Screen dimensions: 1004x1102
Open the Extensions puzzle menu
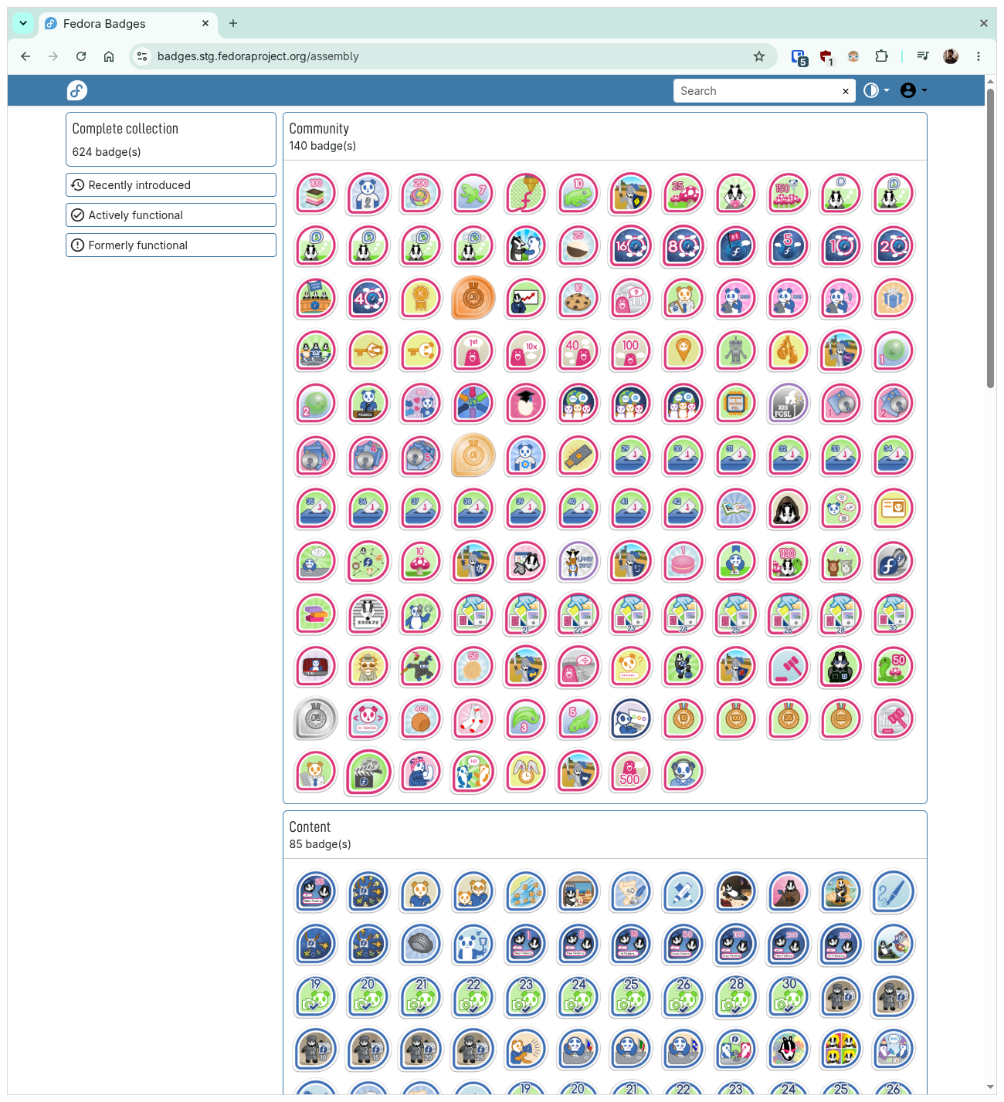pos(881,56)
